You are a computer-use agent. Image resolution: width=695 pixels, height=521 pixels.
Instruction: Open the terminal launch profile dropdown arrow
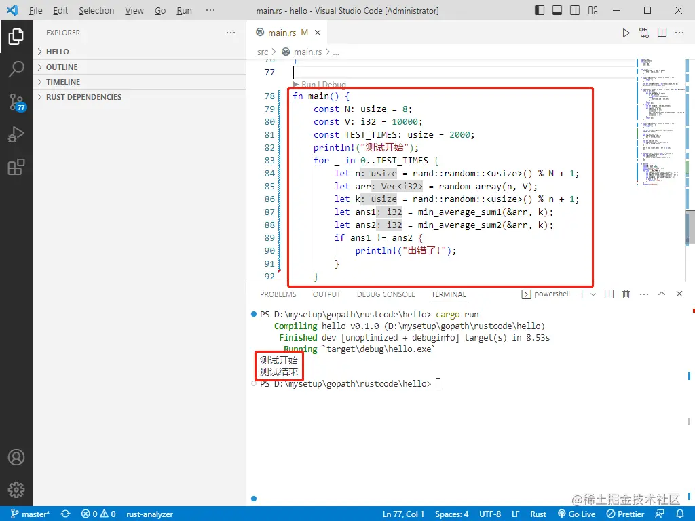click(593, 294)
